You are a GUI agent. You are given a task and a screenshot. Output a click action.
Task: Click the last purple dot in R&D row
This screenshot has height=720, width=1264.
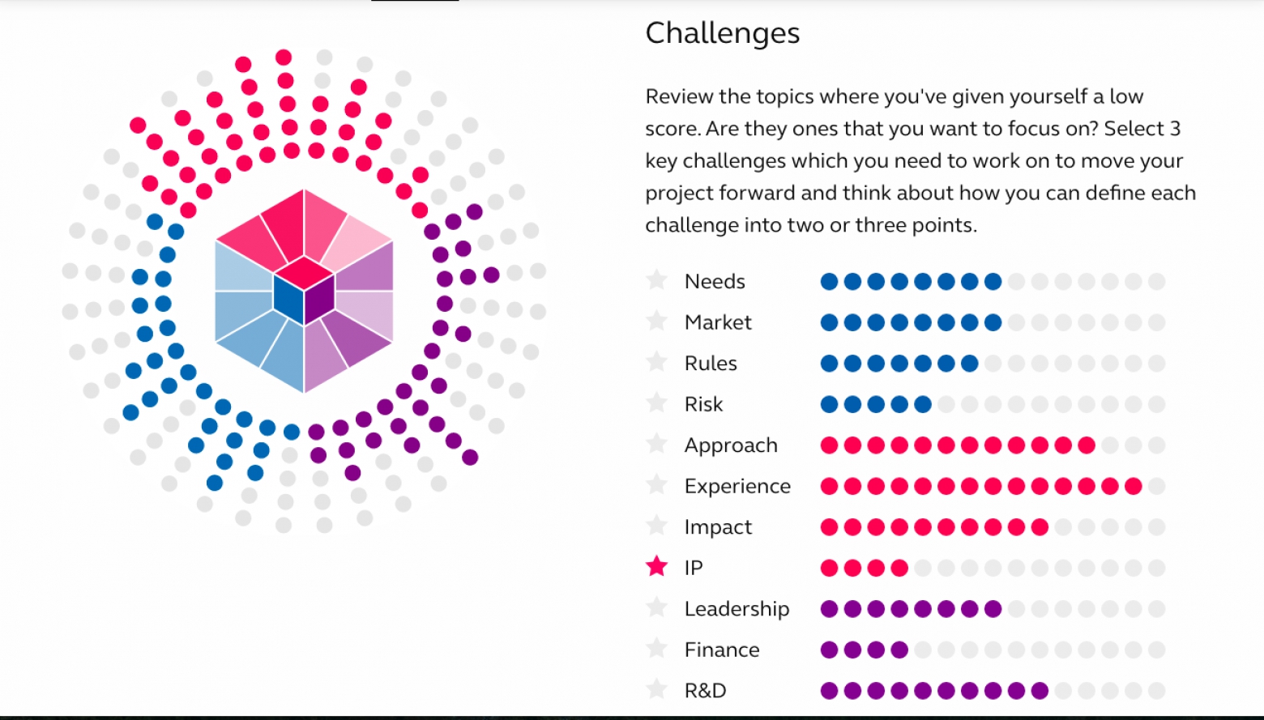pos(1040,691)
